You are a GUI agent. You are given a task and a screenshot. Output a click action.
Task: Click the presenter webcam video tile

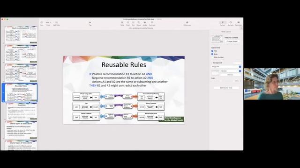[272, 84]
